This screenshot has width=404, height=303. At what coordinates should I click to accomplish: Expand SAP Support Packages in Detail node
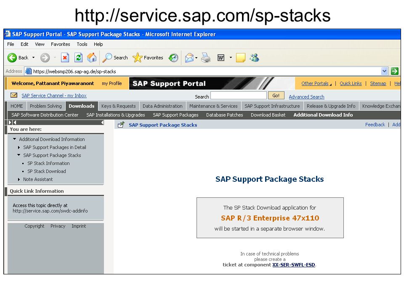pyautogui.click(x=19, y=147)
